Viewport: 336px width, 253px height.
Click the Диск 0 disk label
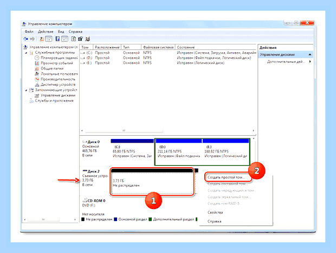pyautogui.click(x=94, y=142)
